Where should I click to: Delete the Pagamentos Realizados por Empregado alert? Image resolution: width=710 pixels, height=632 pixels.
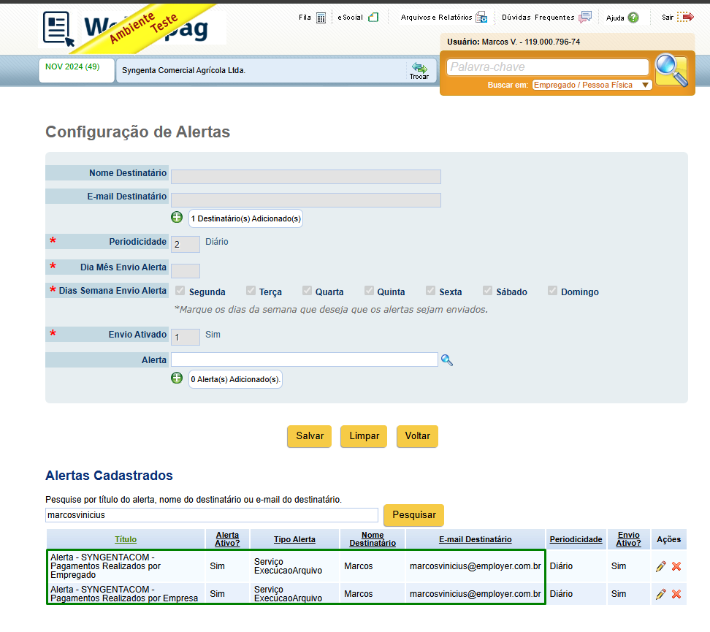click(676, 566)
